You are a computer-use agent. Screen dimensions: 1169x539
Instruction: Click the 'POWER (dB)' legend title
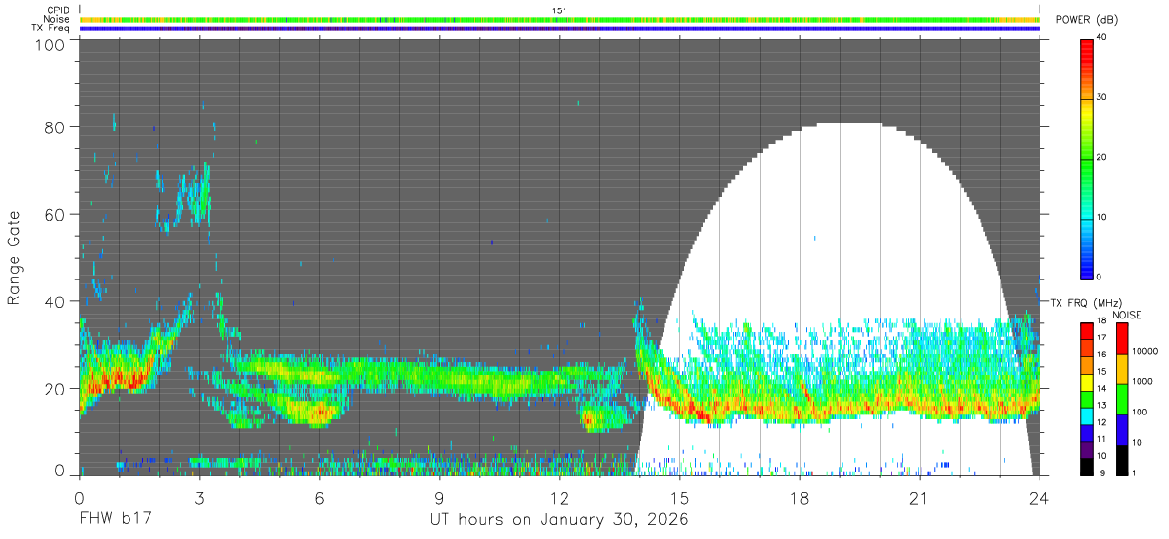click(1086, 20)
